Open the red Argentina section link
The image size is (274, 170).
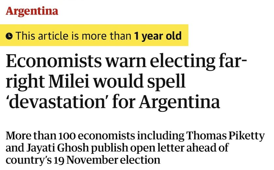click(32, 11)
